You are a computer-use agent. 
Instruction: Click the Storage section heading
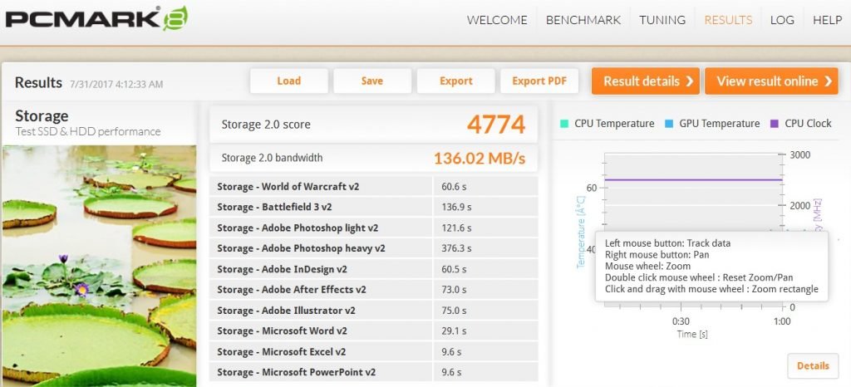[42, 116]
